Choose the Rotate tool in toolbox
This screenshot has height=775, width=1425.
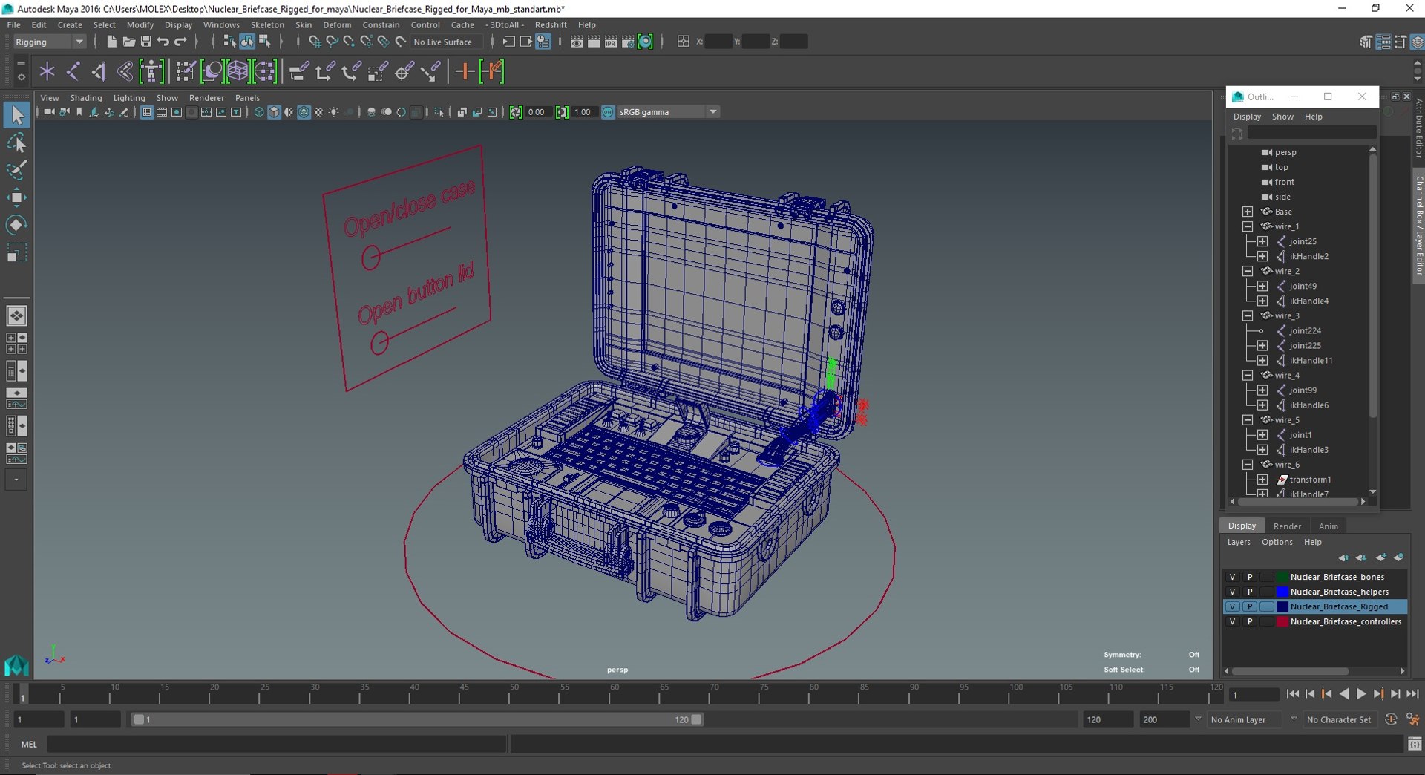(16, 225)
